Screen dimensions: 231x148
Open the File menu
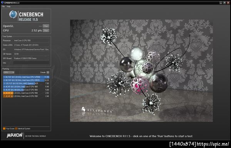pos(3,7)
